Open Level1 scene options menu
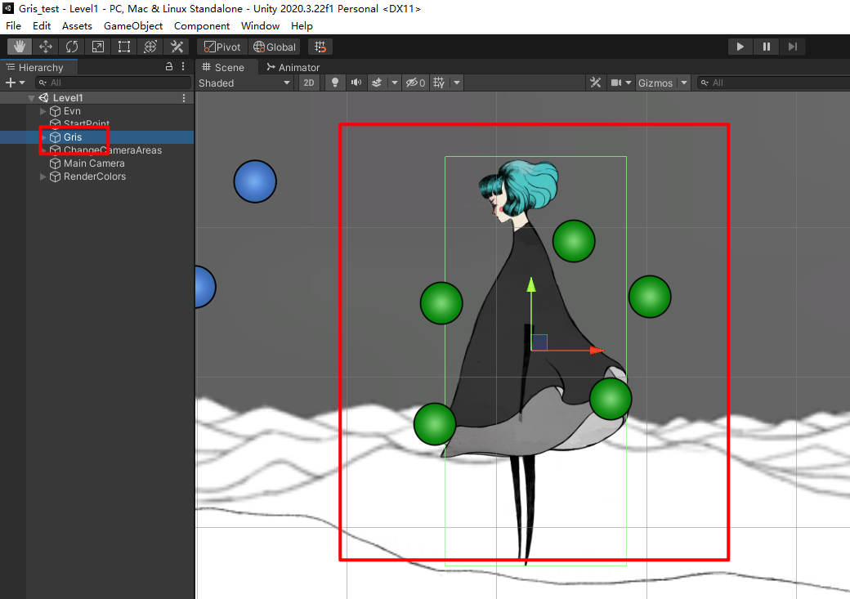 (x=184, y=98)
